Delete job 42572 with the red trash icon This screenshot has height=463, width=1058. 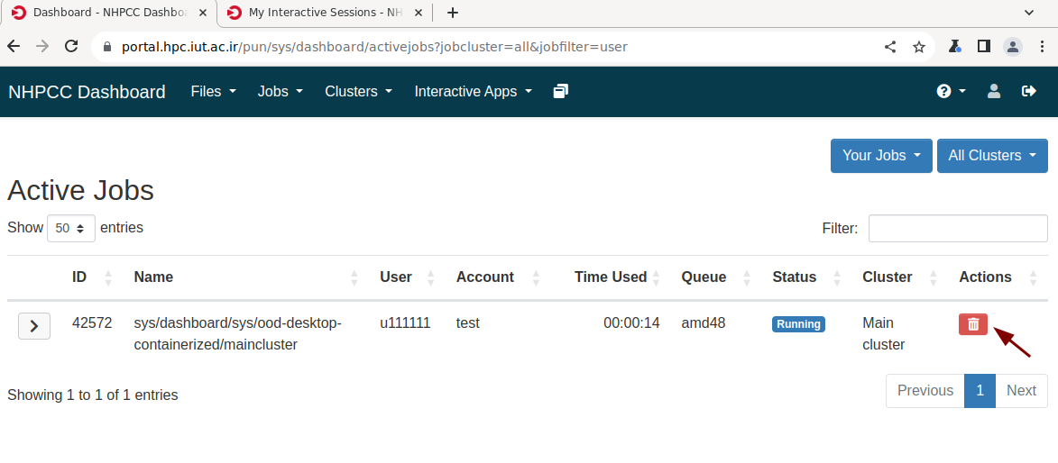point(973,324)
